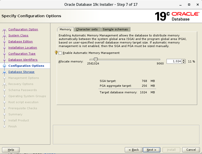Click the Database Edition step node icon
Viewport: 202px width, 154px height.
click(x=4, y=41)
